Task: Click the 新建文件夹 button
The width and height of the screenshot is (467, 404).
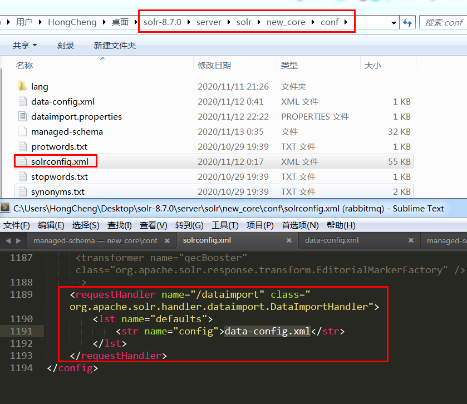Action: pos(115,45)
